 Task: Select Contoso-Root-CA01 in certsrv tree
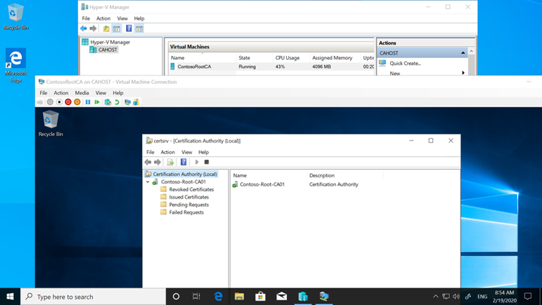(x=183, y=182)
